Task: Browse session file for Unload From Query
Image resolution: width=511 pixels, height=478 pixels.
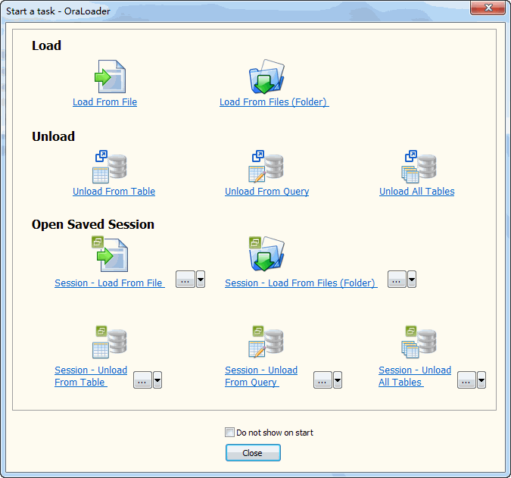Action: 322,380
